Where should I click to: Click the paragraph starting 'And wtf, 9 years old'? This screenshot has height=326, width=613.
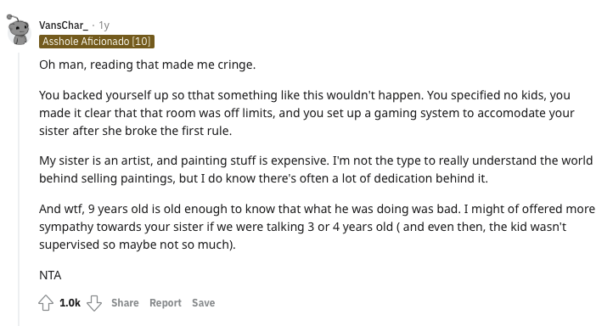[317, 227]
